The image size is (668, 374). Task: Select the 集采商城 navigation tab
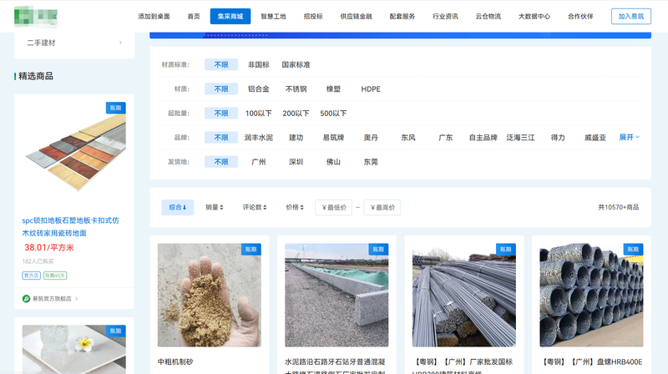click(230, 16)
